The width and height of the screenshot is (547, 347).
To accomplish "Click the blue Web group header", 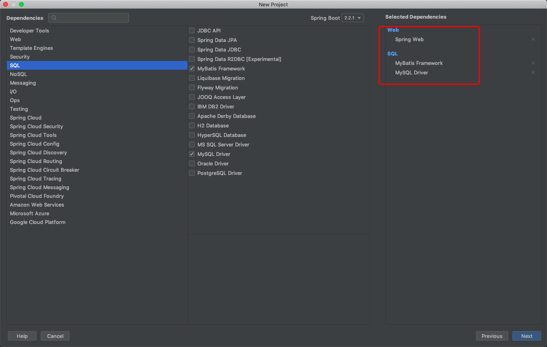I will (x=393, y=30).
